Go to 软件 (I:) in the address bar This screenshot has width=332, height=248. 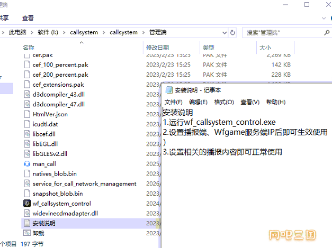pyautogui.click(x=48, y=32)
